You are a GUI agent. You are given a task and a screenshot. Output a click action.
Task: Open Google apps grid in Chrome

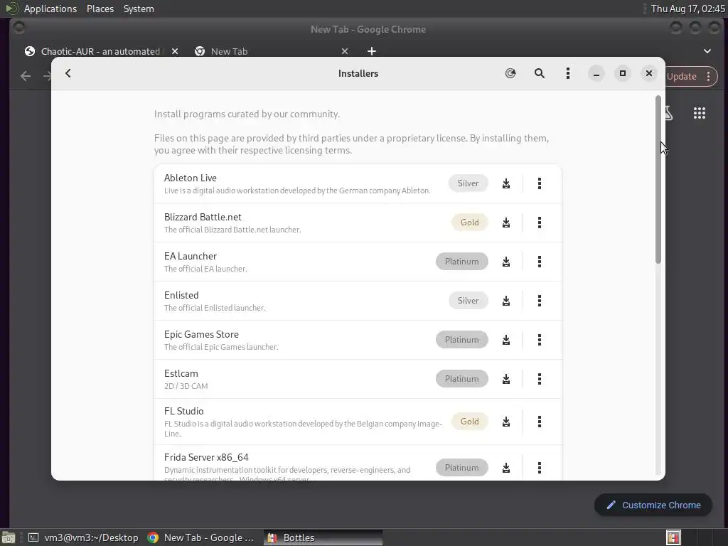pyautogui.click(x=700, y=113)
